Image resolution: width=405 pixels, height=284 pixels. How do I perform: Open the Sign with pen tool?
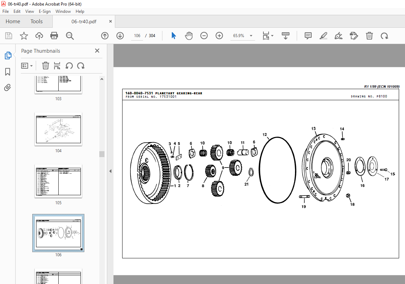tap(338, 36)
